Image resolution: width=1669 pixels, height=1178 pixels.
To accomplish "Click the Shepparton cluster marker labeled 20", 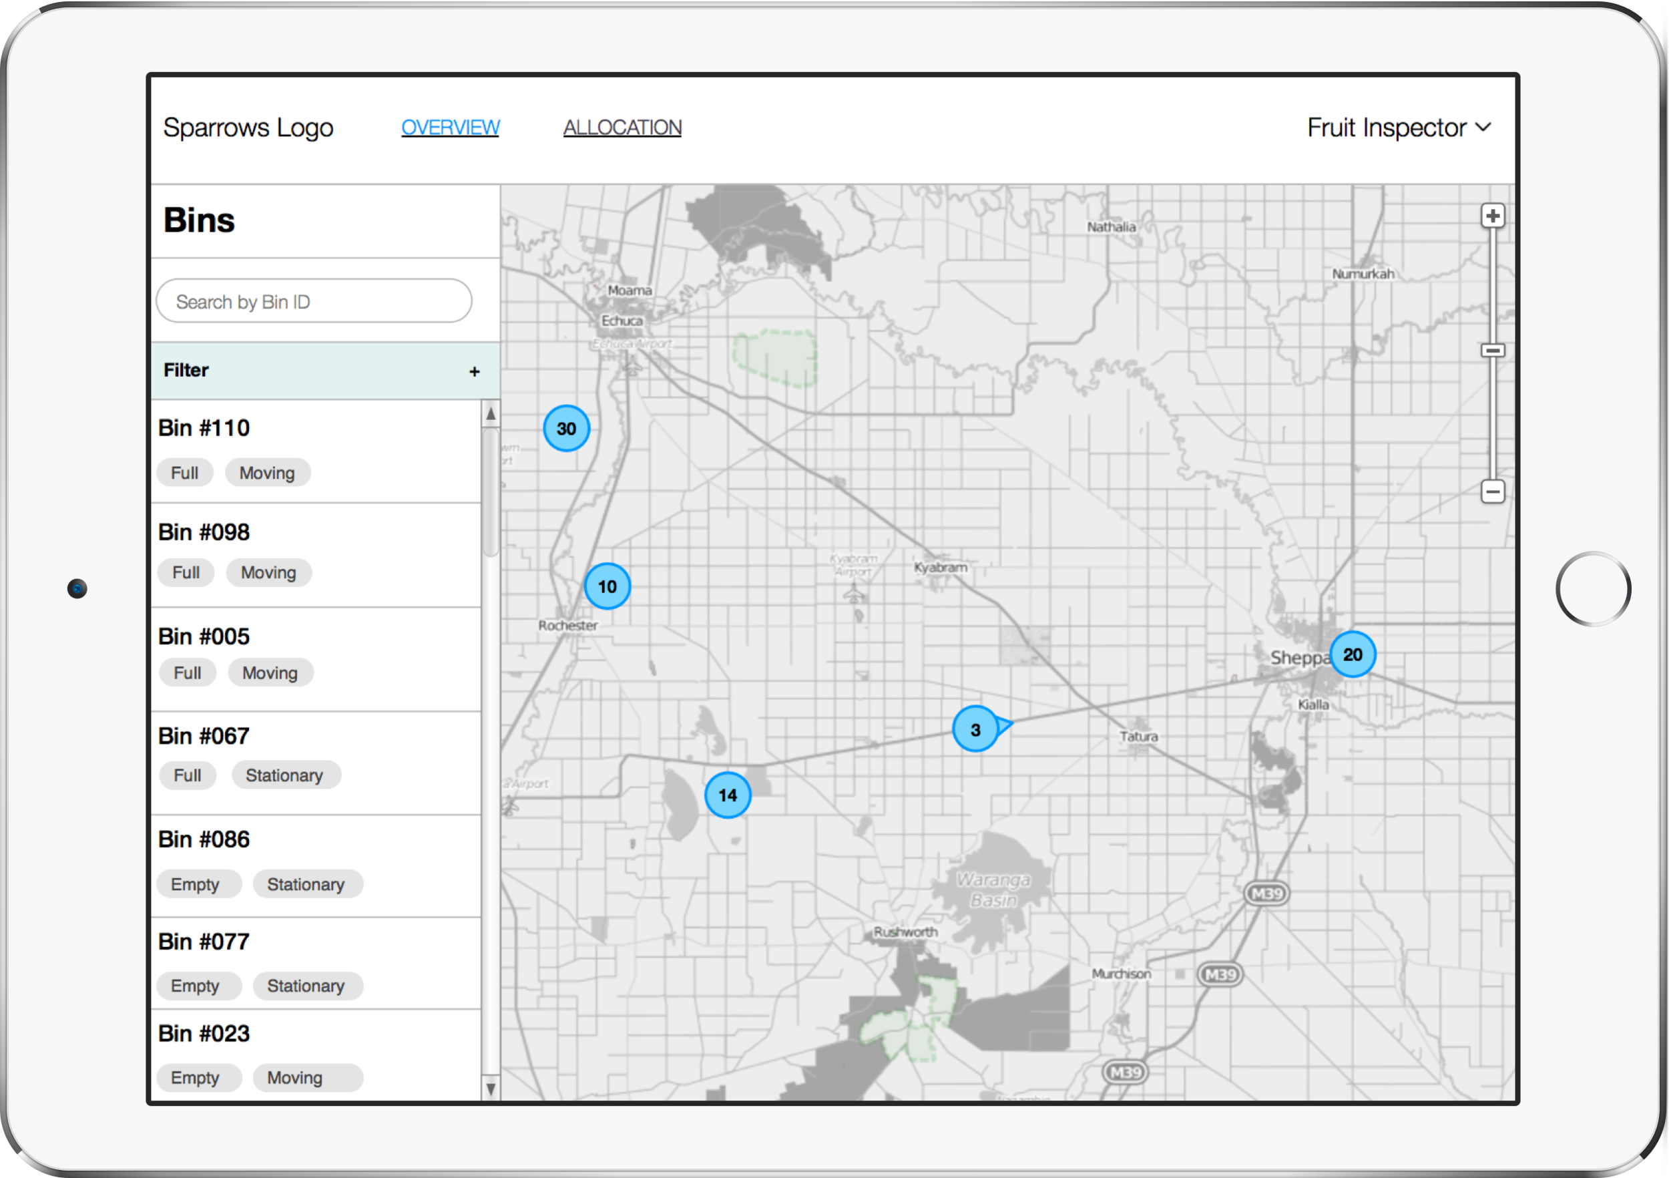I will pos(1352,654).
